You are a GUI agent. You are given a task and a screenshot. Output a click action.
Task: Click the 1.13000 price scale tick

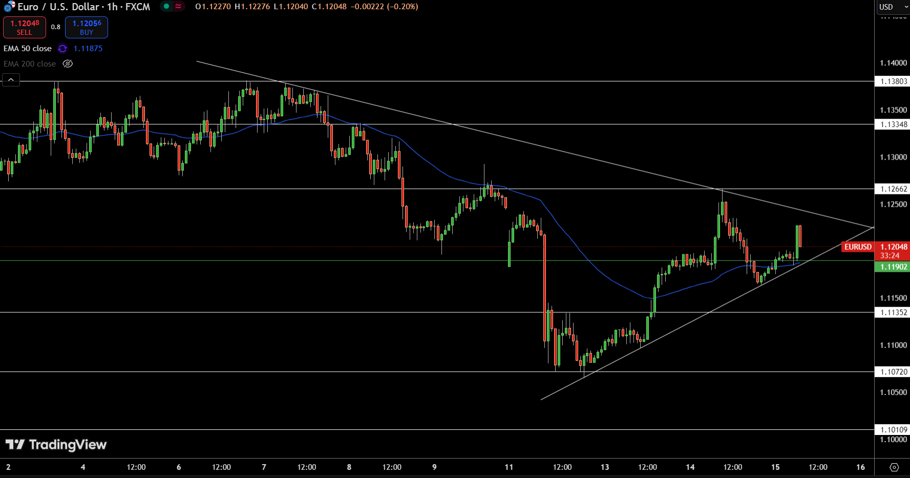coord(893,157)
